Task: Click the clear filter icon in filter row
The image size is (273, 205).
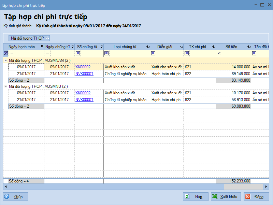Action: [6, 53]
